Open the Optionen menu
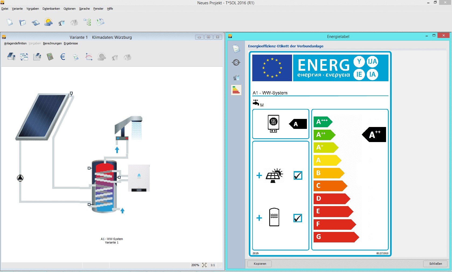452x272 pixels. pos(69,9)
